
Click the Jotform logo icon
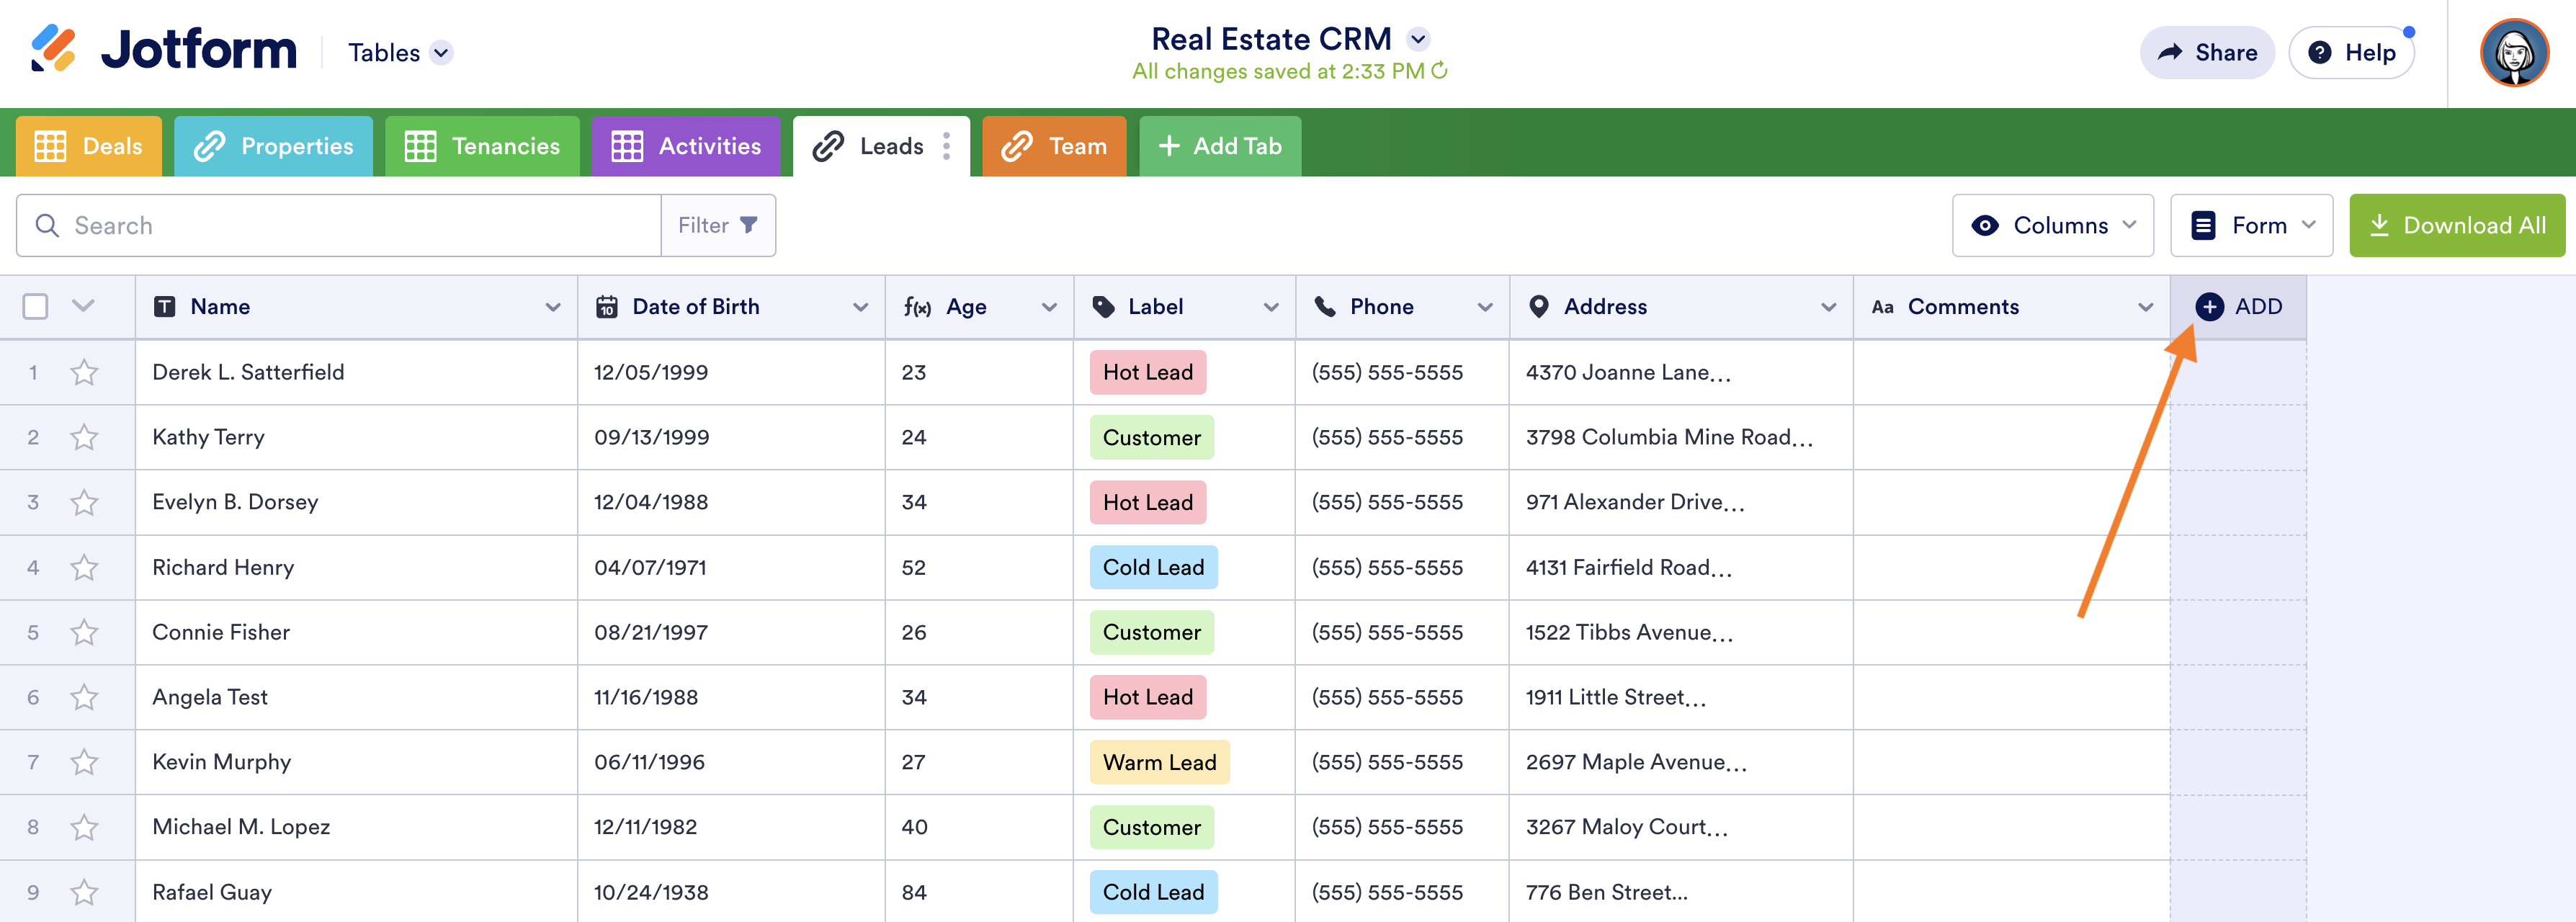tap(53, 49)
